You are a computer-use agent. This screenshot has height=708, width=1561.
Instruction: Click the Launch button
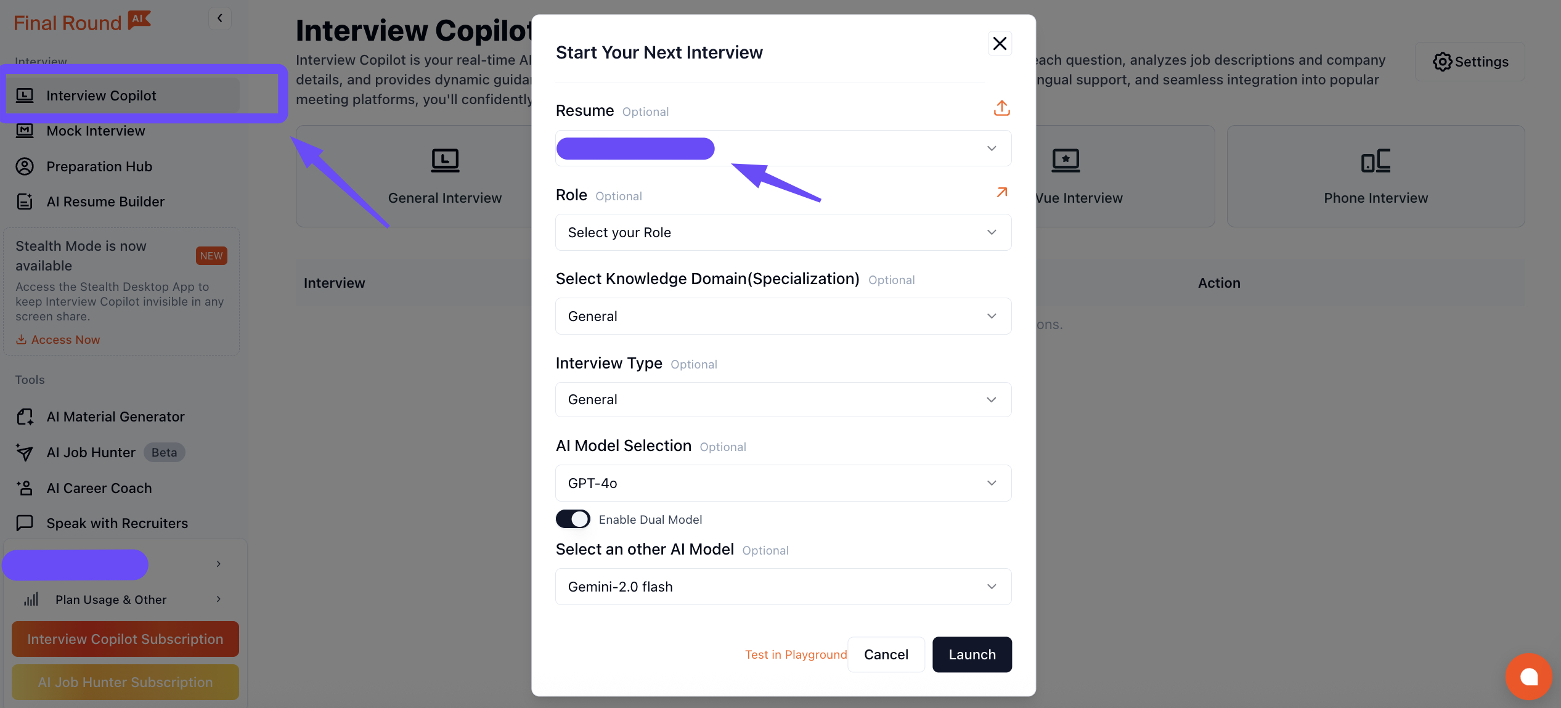(972, 654)
